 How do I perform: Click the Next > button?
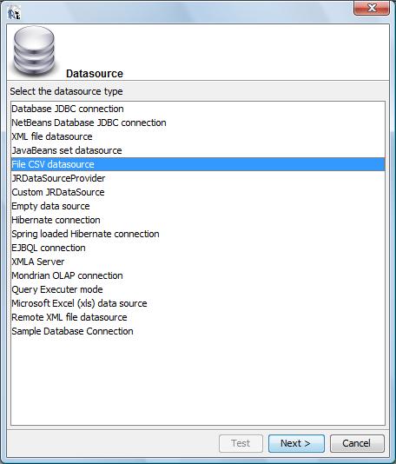click(296, 443)
